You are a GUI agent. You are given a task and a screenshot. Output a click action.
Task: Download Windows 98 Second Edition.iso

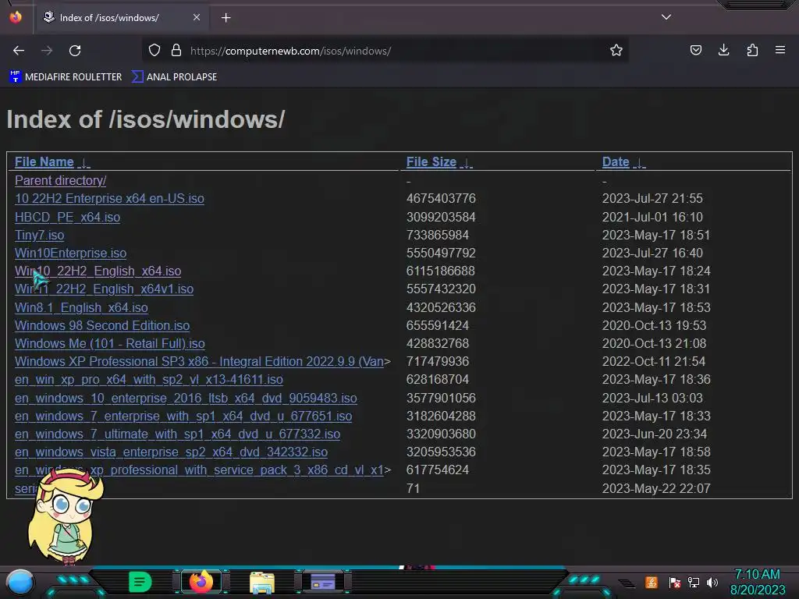(102, 325)
